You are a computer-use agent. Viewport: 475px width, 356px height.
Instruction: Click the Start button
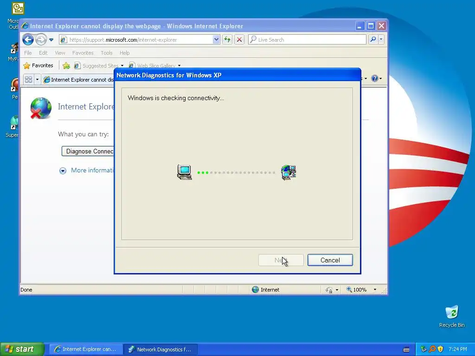22,349
